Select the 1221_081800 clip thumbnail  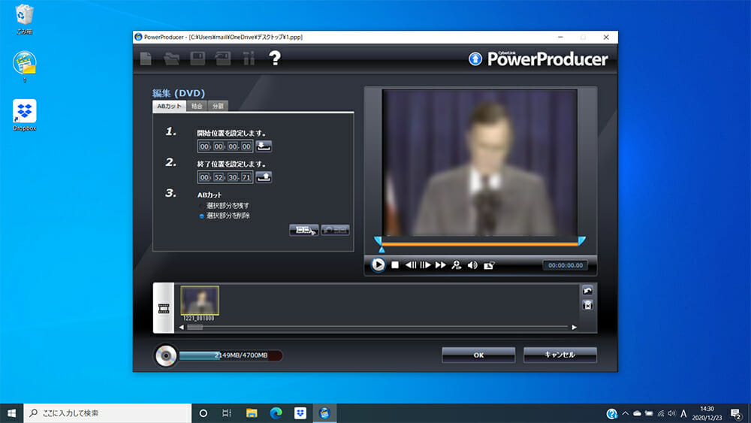[200, 301]
